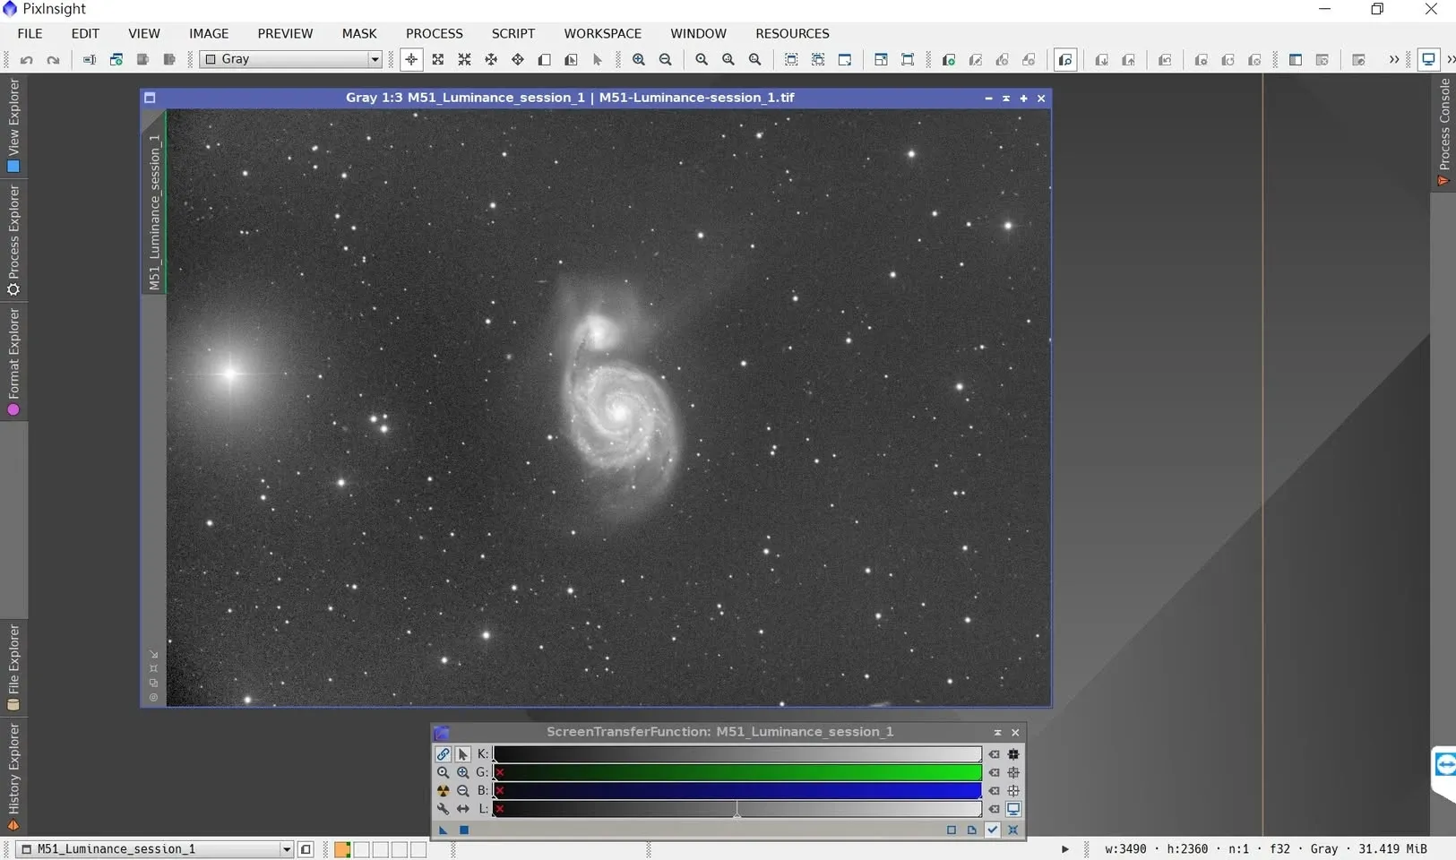Click the monitor icon at the toolbar's right end
Viewport: 1456px width, 860px height.
click(1429, 59)
